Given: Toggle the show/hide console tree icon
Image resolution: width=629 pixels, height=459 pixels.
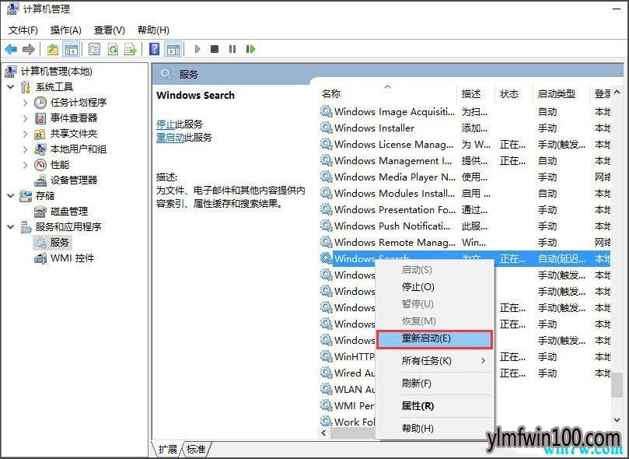Looking at the screenshot, I should tap(72, 49).
